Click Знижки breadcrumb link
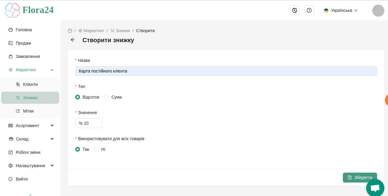 (120, 31)
